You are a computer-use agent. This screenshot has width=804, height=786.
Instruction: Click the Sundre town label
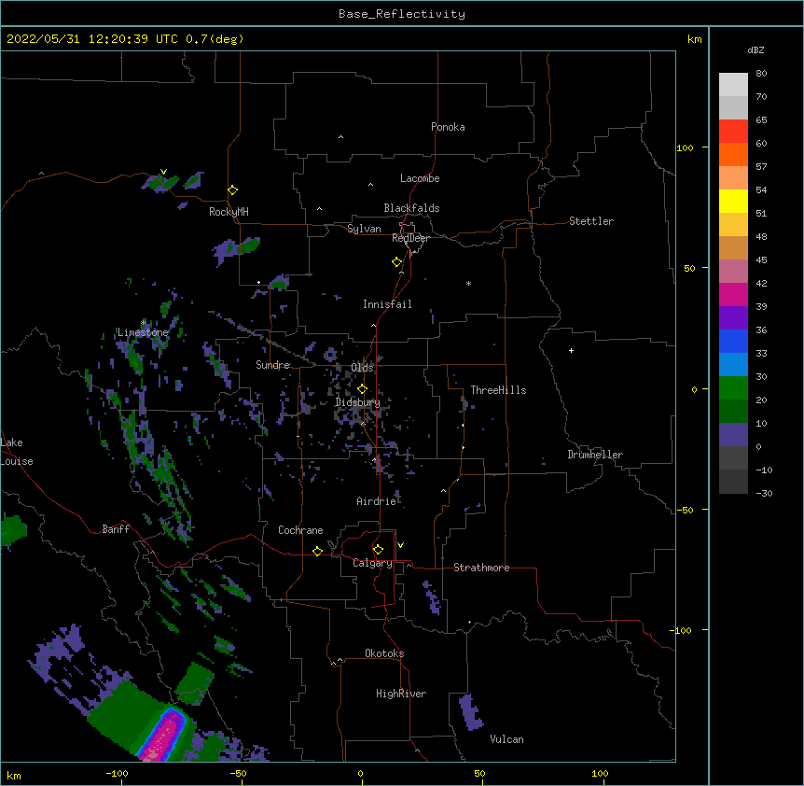pyautogui.click(x=272, y=365)
